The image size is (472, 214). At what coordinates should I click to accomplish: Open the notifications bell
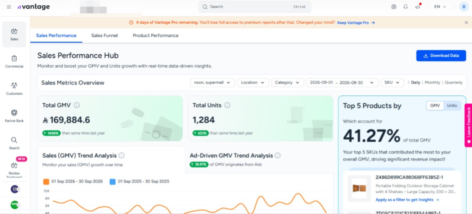pyautogui.click(x=405, y=6)
